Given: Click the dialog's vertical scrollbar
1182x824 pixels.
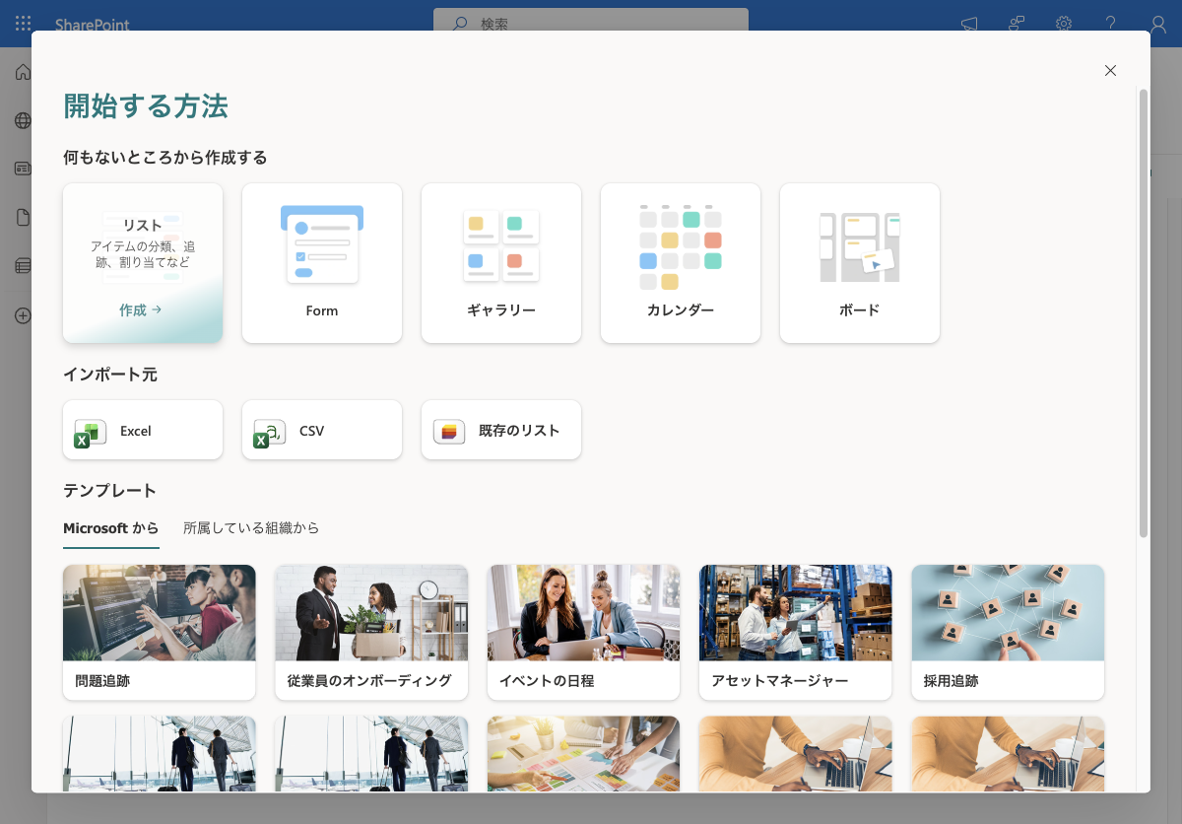Looking at the screenshot, I should [1144, 313].
